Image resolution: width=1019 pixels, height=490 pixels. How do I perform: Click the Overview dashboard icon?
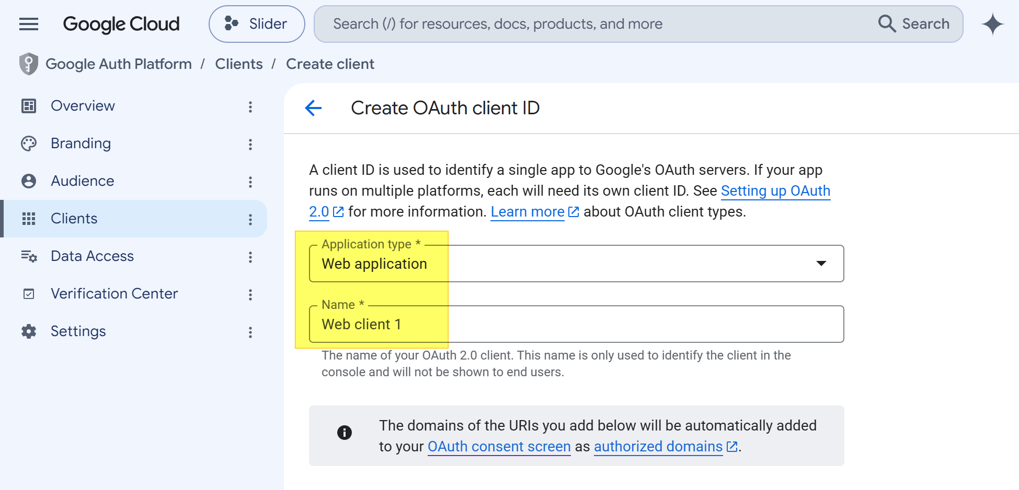[29, 106]
